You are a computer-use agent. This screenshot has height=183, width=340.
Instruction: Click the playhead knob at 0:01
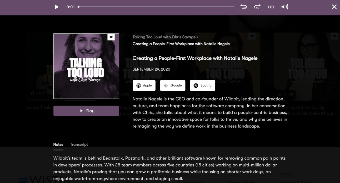pyautogui.click(x=78, y=7)
